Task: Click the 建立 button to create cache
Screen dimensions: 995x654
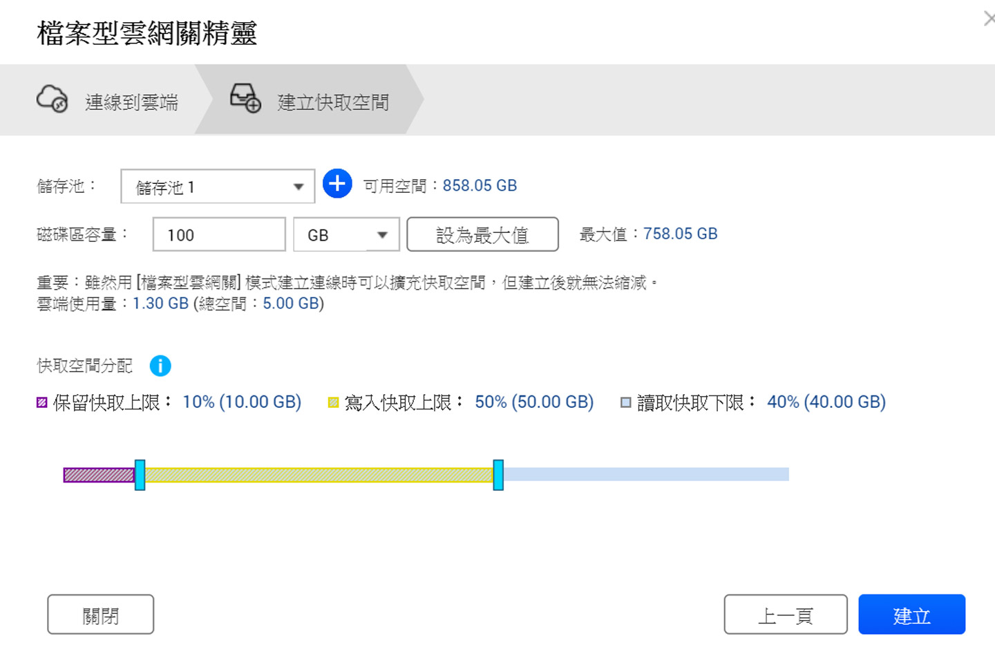Action: [911, 615]
